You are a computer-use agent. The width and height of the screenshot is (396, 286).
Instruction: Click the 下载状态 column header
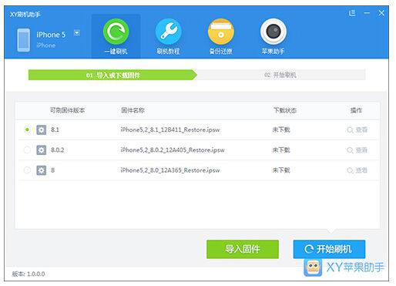pos(285,110)
